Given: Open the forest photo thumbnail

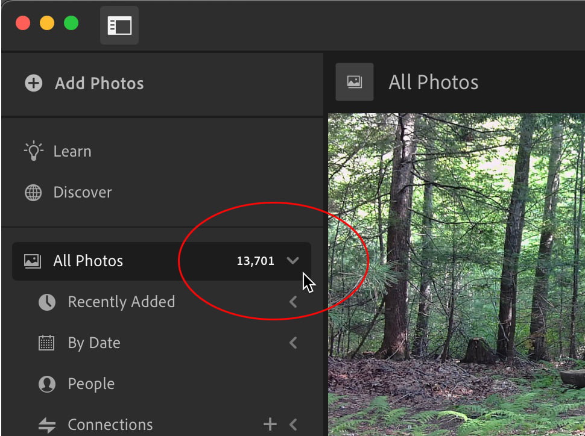Looking at the screenshot, I should (457, 275).
